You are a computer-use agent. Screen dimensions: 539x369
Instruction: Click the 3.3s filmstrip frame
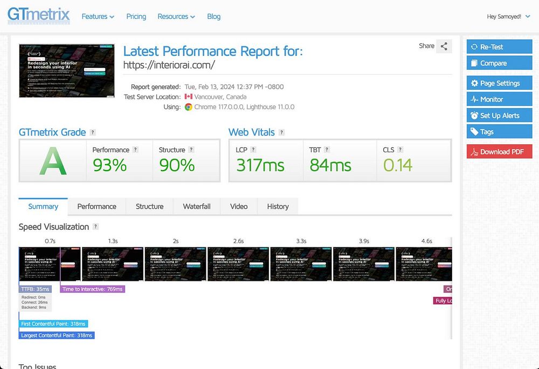(301, 264)
